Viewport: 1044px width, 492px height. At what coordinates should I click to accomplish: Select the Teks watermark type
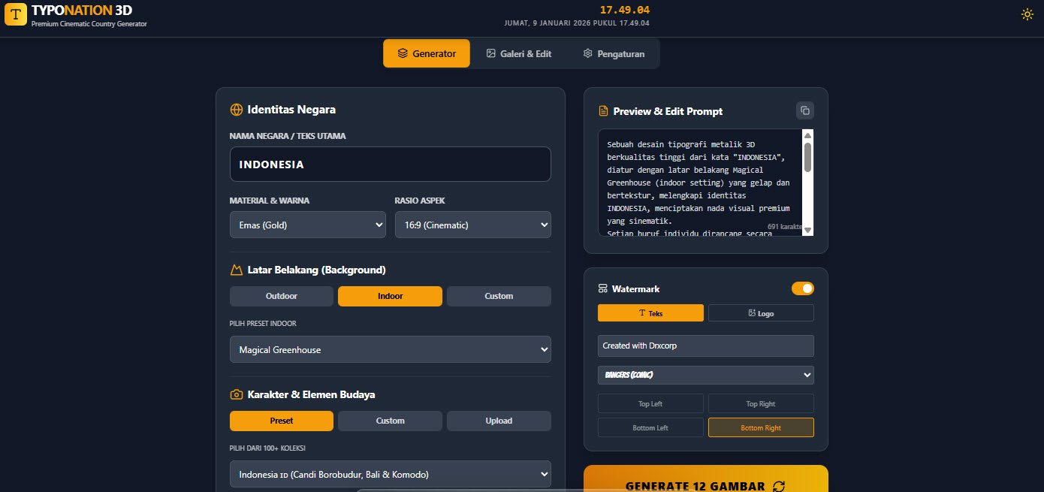650,313
